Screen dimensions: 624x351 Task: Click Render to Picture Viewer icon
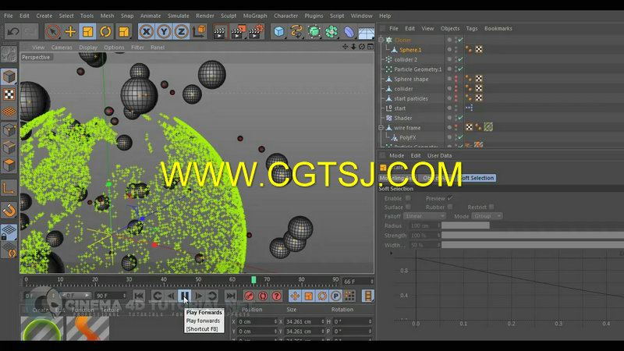coord(238,31)
